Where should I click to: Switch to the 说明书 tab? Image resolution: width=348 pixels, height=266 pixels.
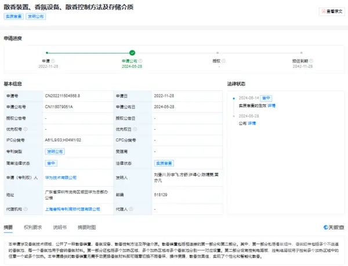click(x=60, y=227)
